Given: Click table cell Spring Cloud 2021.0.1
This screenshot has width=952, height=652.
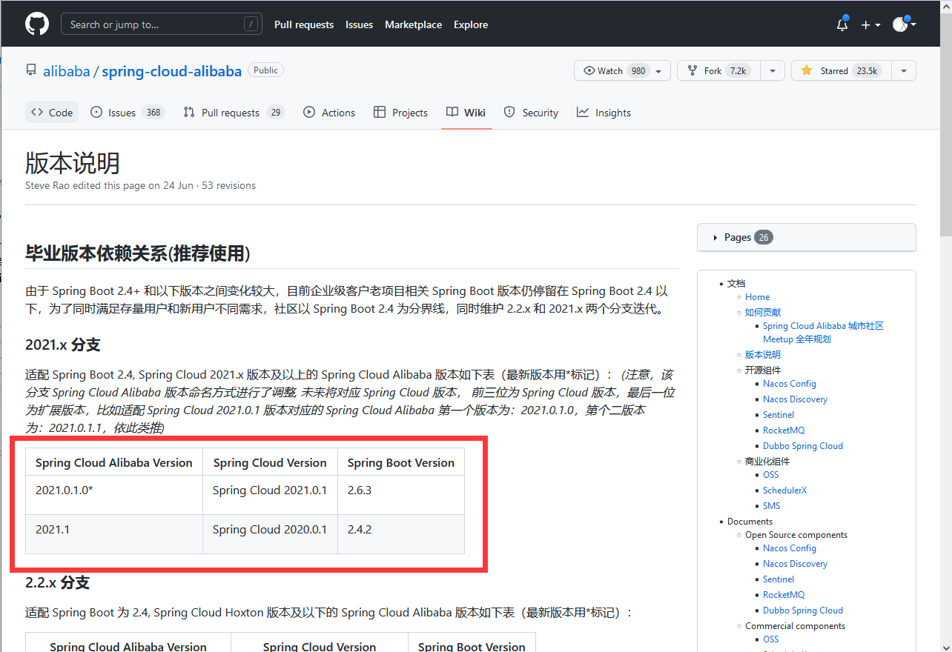Looking at the screenshot, I should [270, 495].
